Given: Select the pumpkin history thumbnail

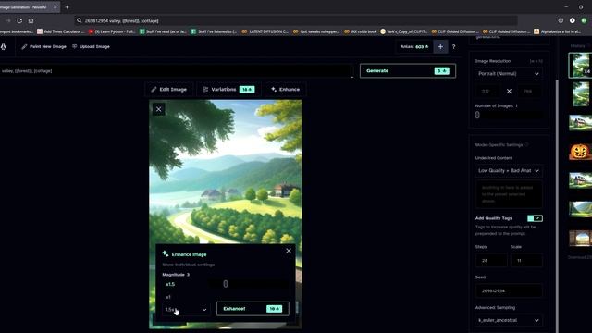Looking at the screenshot, I should pos(580,152).
